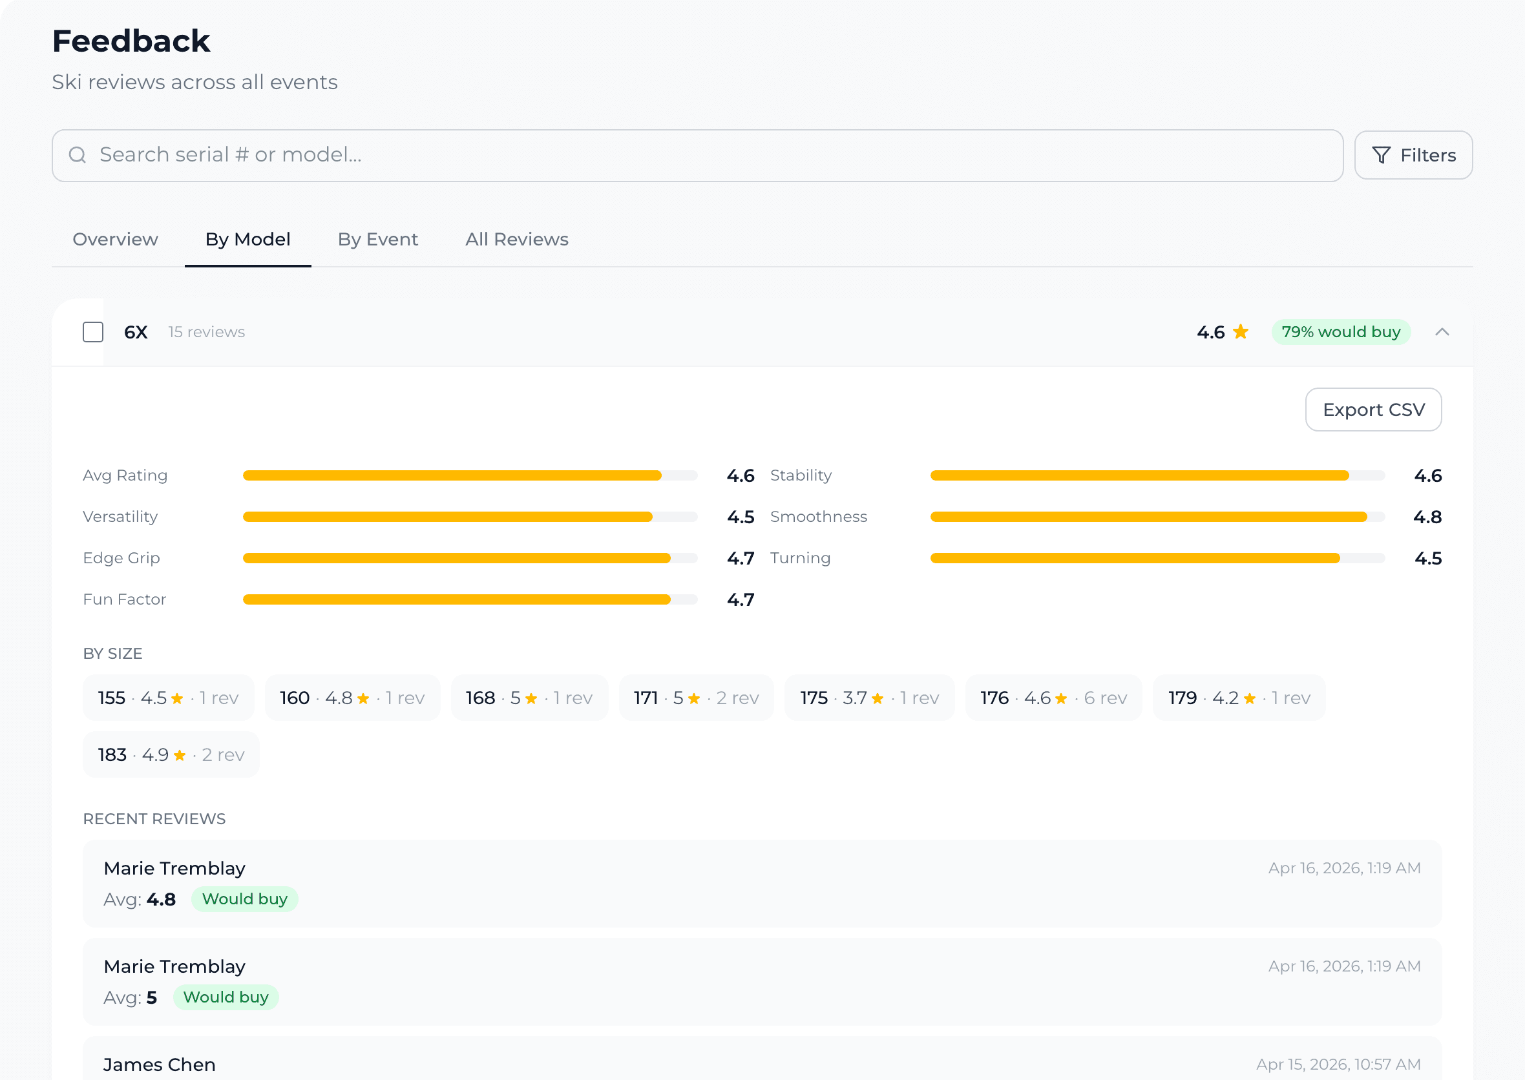Select the 175 size chip
The image size is (1525, 1080).
click(x=869, y=698)
